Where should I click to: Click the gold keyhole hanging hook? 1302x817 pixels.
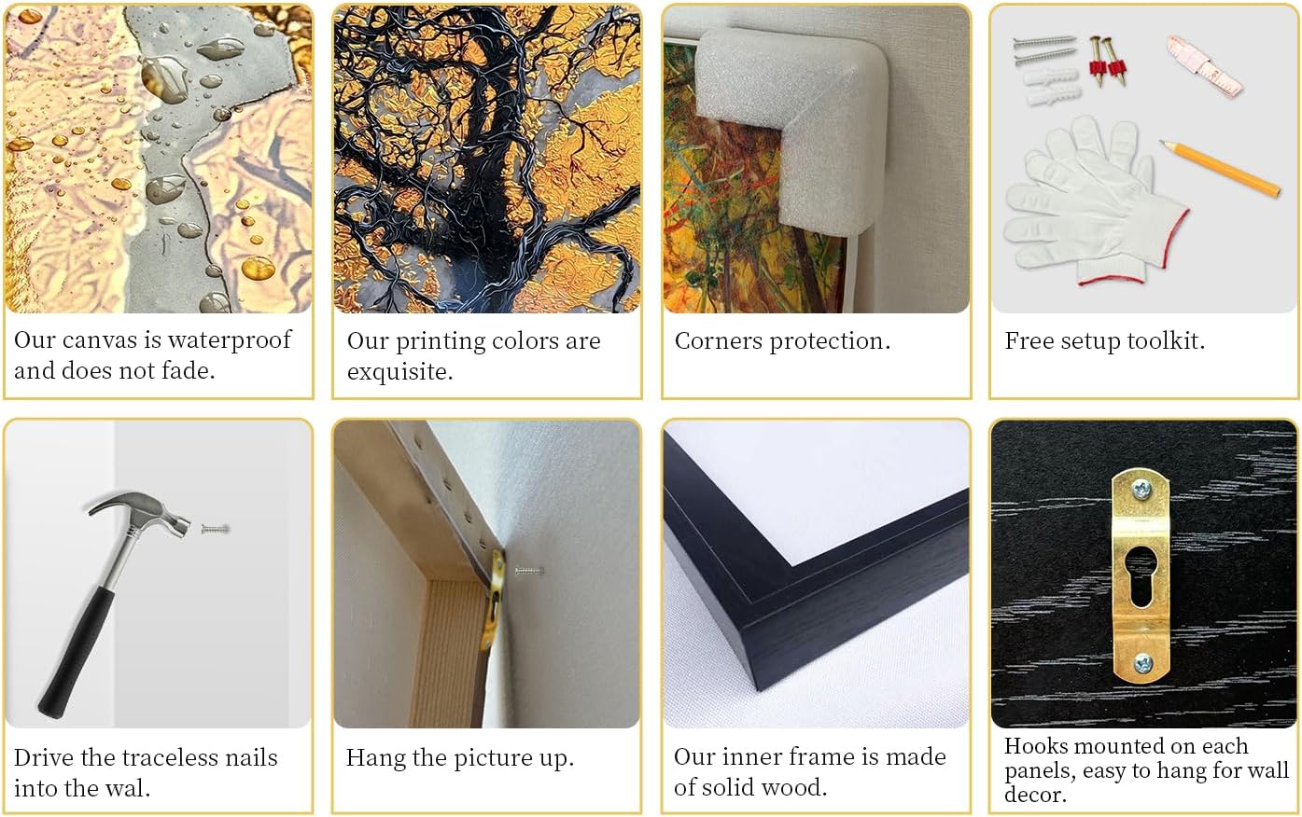(x=1141, y=577)
